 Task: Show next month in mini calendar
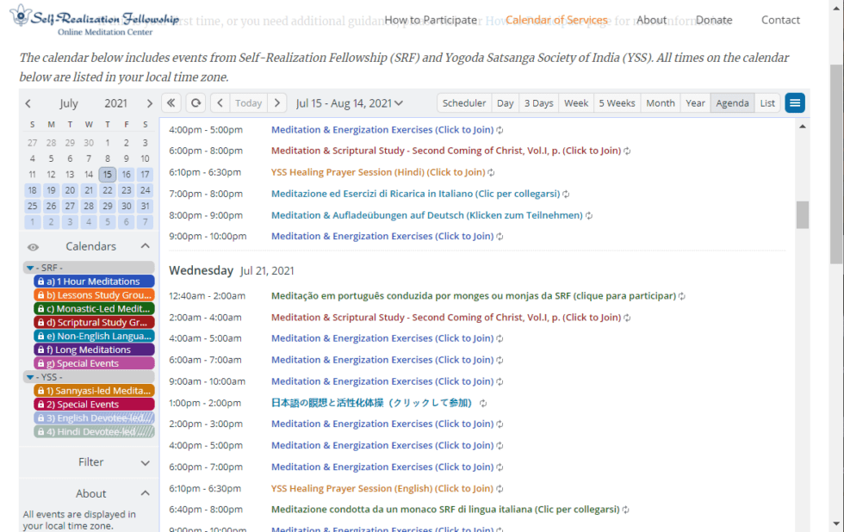coord(149,103)
